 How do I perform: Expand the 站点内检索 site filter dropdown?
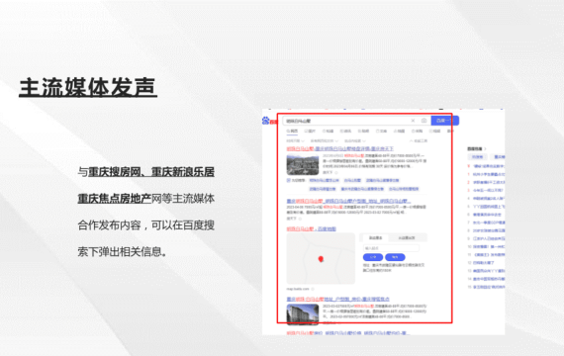[355, 141]
